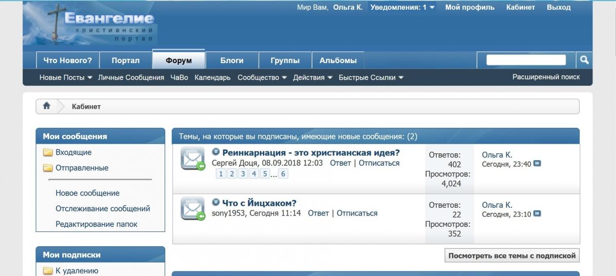Click Посмотреть все темы с подпиской button
616x276 pixels.
coord(512,255)
